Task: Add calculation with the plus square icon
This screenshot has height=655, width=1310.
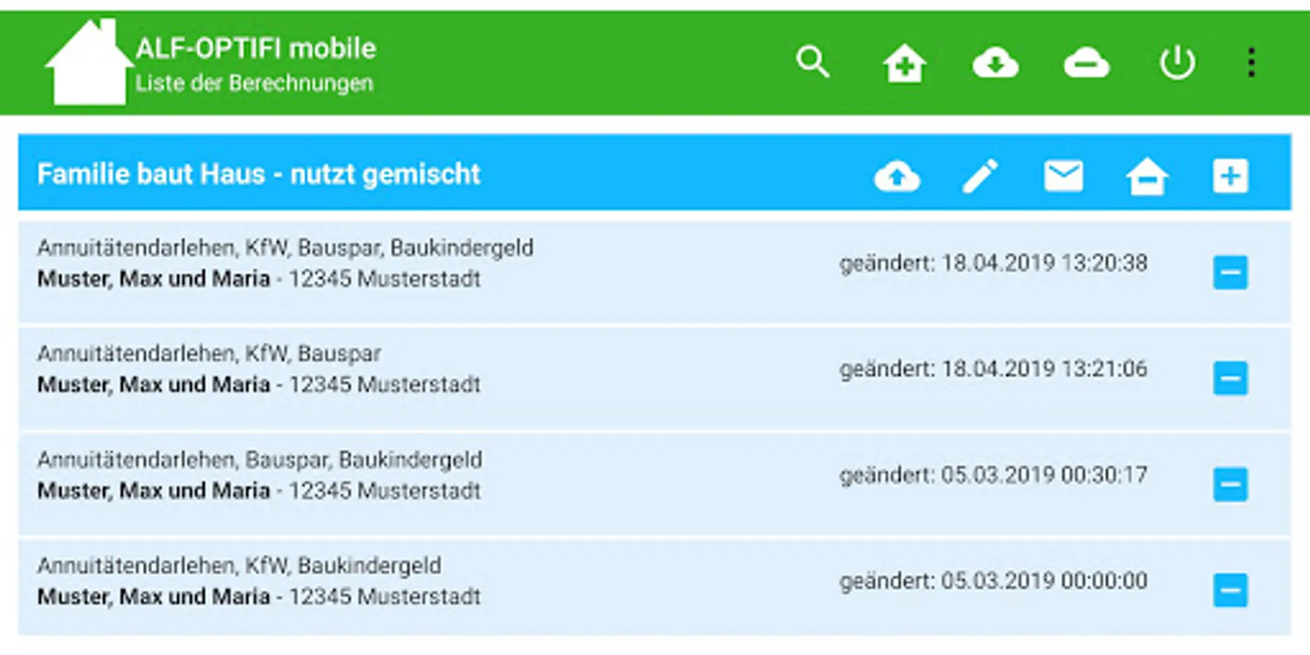Action: 1230,175
